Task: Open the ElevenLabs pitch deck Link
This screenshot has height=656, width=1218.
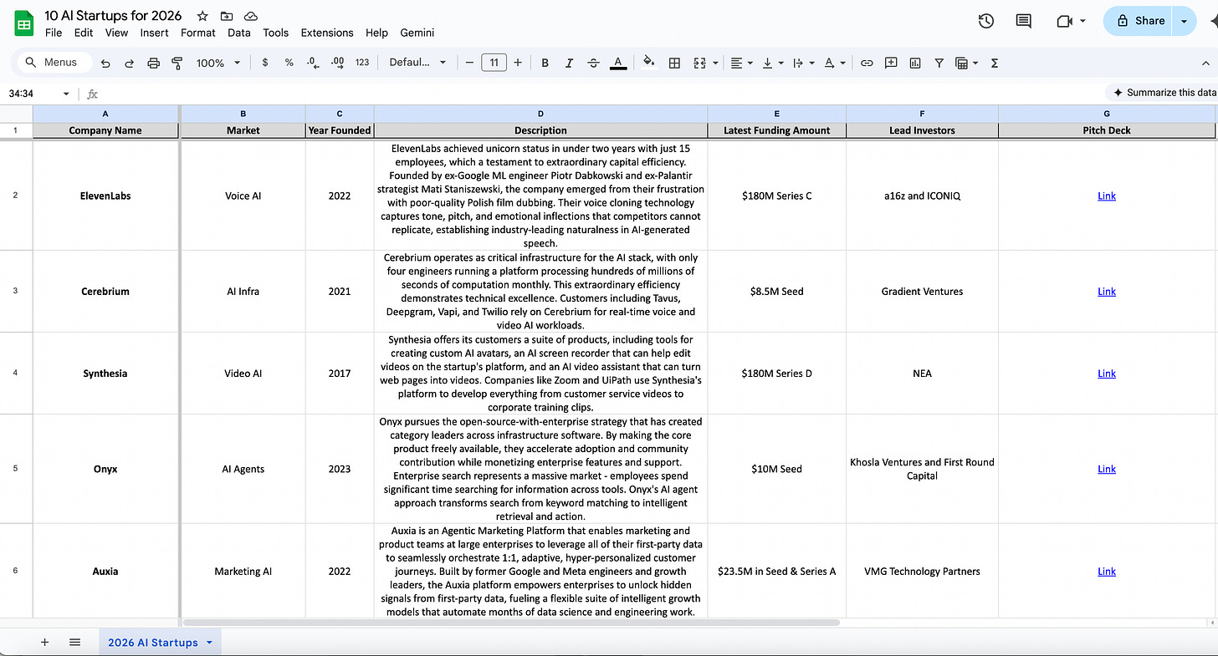Action: tap(1107, 196)
